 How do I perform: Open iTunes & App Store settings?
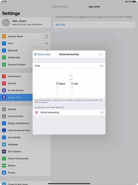25,183
